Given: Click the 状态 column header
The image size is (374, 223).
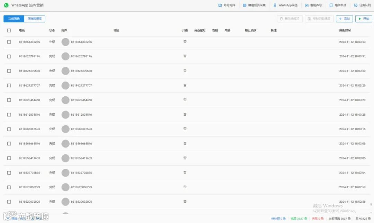Looking at the screenshot, I should click(52, 30).
